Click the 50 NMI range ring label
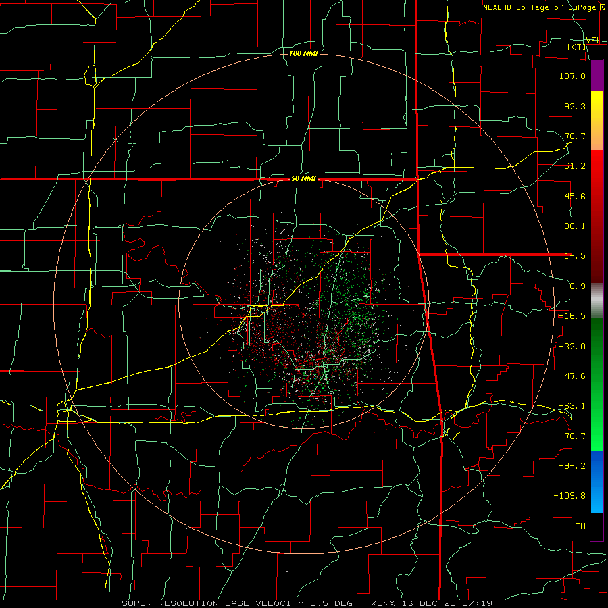This screenshot has height=608, width=608. tap(303, 179)
